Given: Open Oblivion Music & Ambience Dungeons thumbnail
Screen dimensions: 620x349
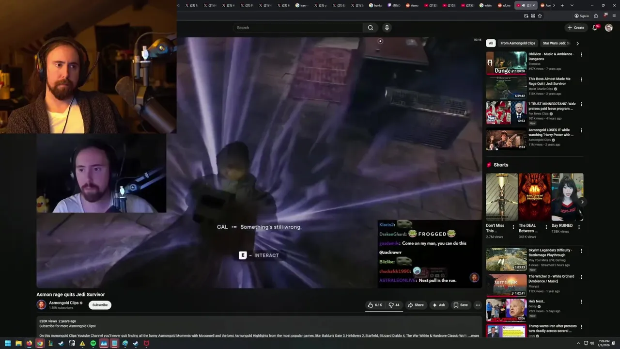Looking at the screenshot, I should (x=506, y=63).
